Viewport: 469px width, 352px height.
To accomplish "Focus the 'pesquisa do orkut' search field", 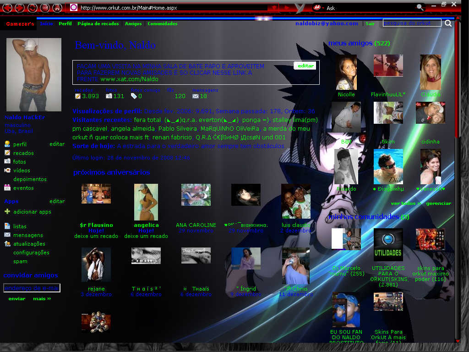I will 412,23.
